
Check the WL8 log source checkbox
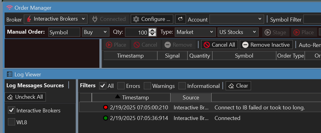click(x=12, y=122)
